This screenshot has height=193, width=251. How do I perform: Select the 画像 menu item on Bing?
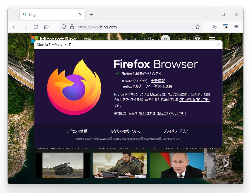click(88, 40)
